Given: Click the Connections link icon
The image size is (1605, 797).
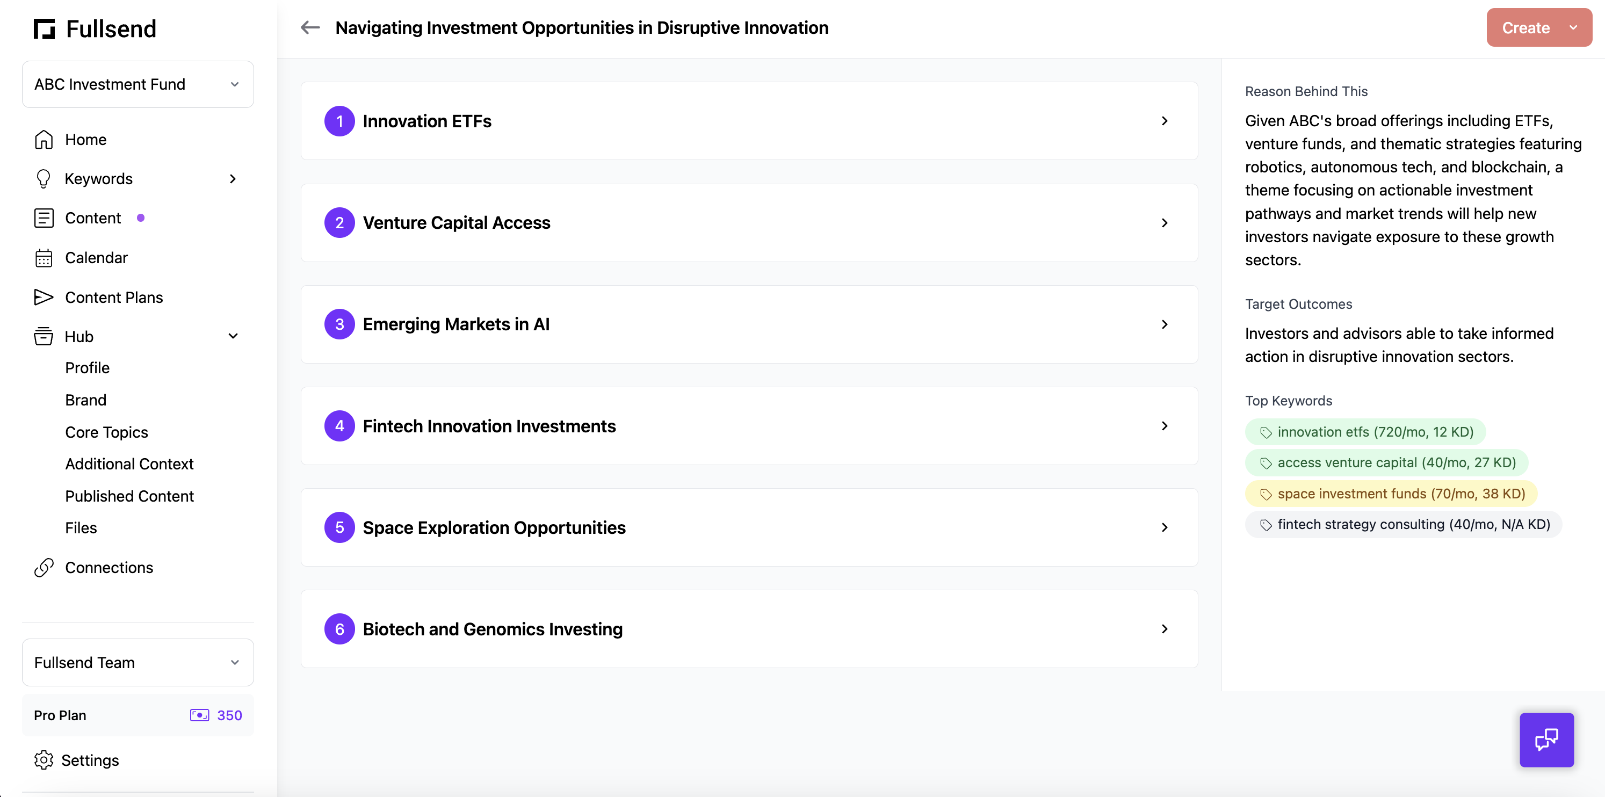Looking at the screenshot, I should pos(44,568).
